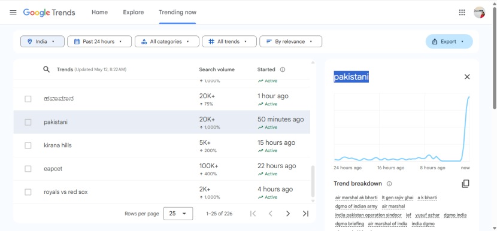Viewport: 497px width, 231px height.
Task: Click the Active trend icon in kirana hills row
Action: click(x=260, y=151)
